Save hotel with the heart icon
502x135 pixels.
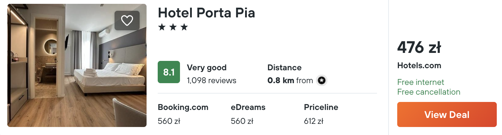127,21
